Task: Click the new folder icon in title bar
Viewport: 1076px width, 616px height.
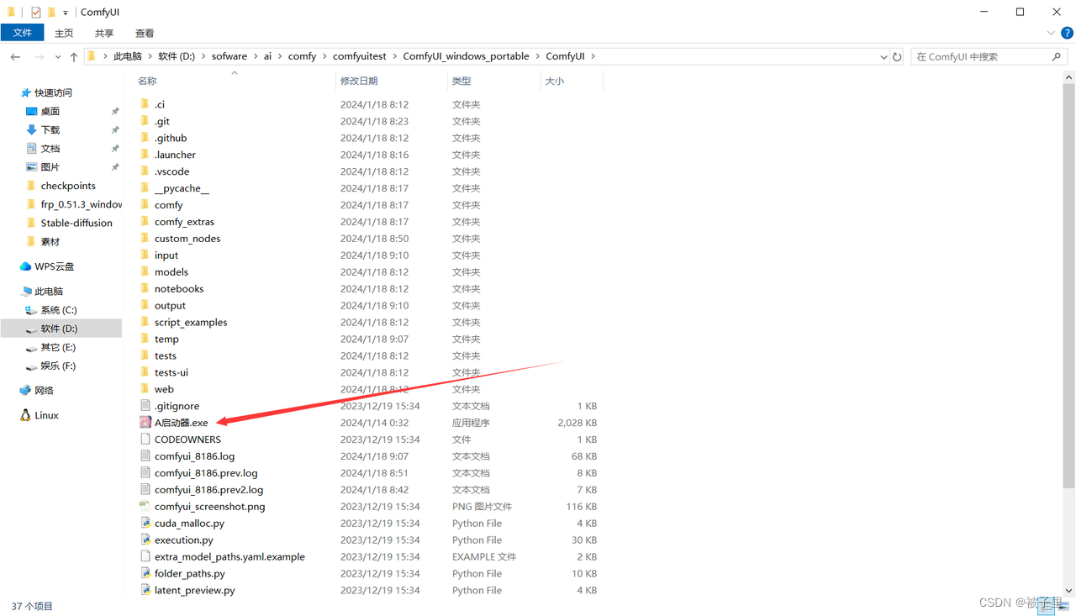Action: [x=50, y=13]
